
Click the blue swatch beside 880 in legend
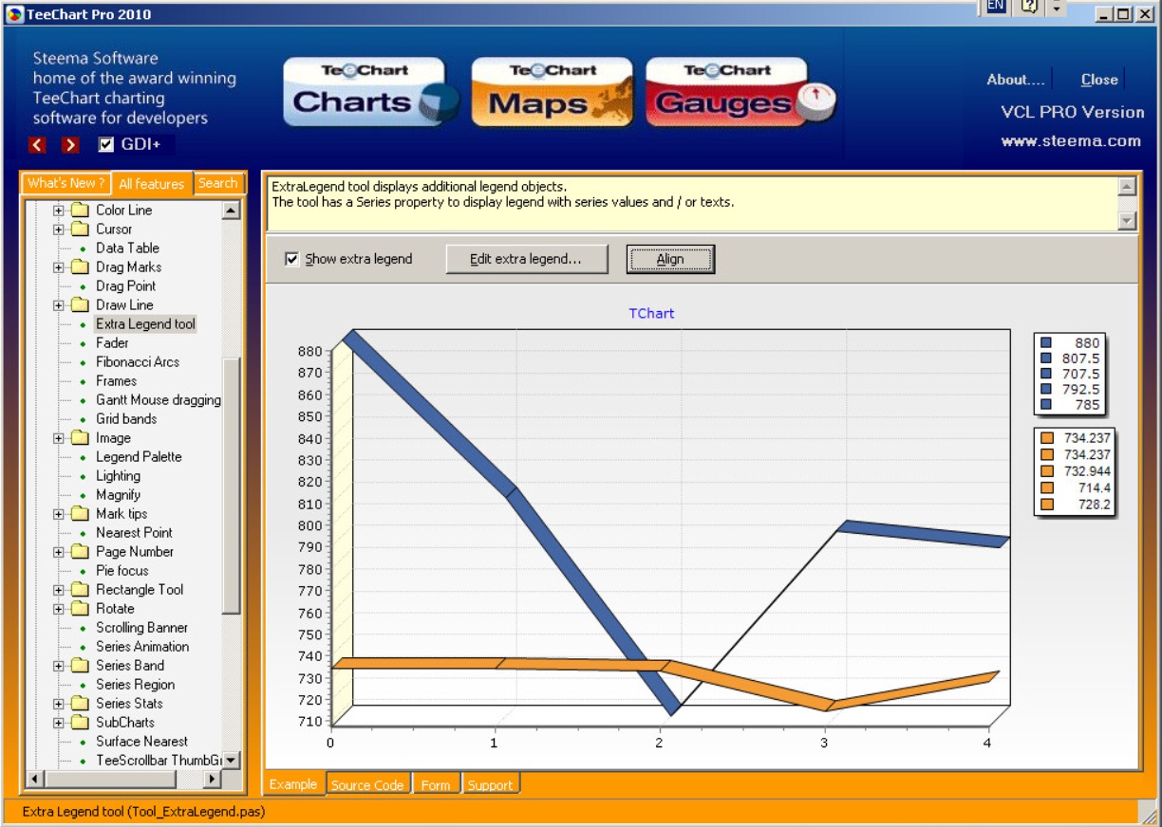tap(1046, 343)
